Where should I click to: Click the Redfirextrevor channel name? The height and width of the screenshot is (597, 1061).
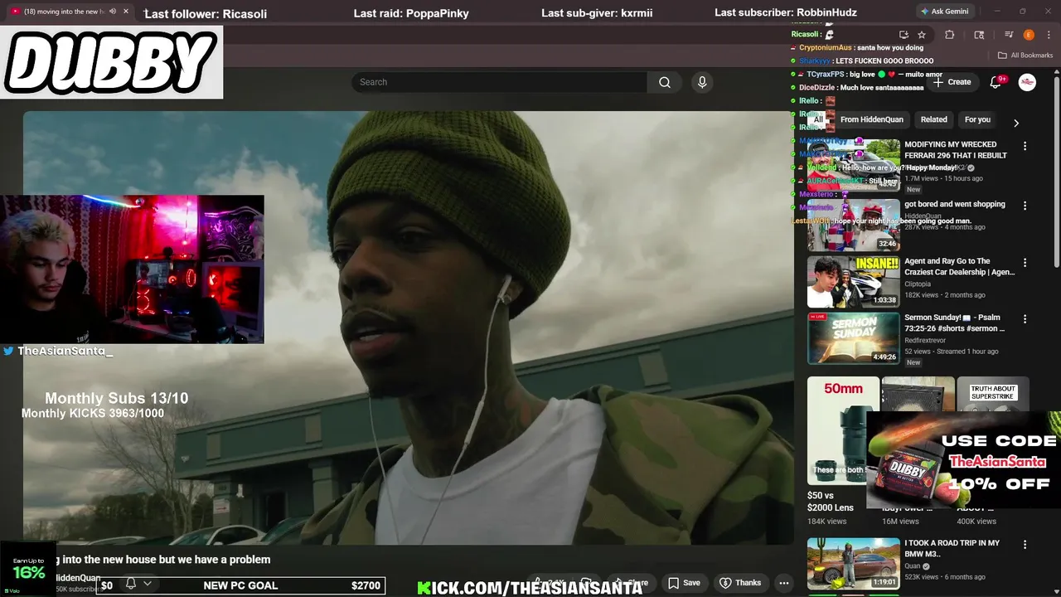925,340
